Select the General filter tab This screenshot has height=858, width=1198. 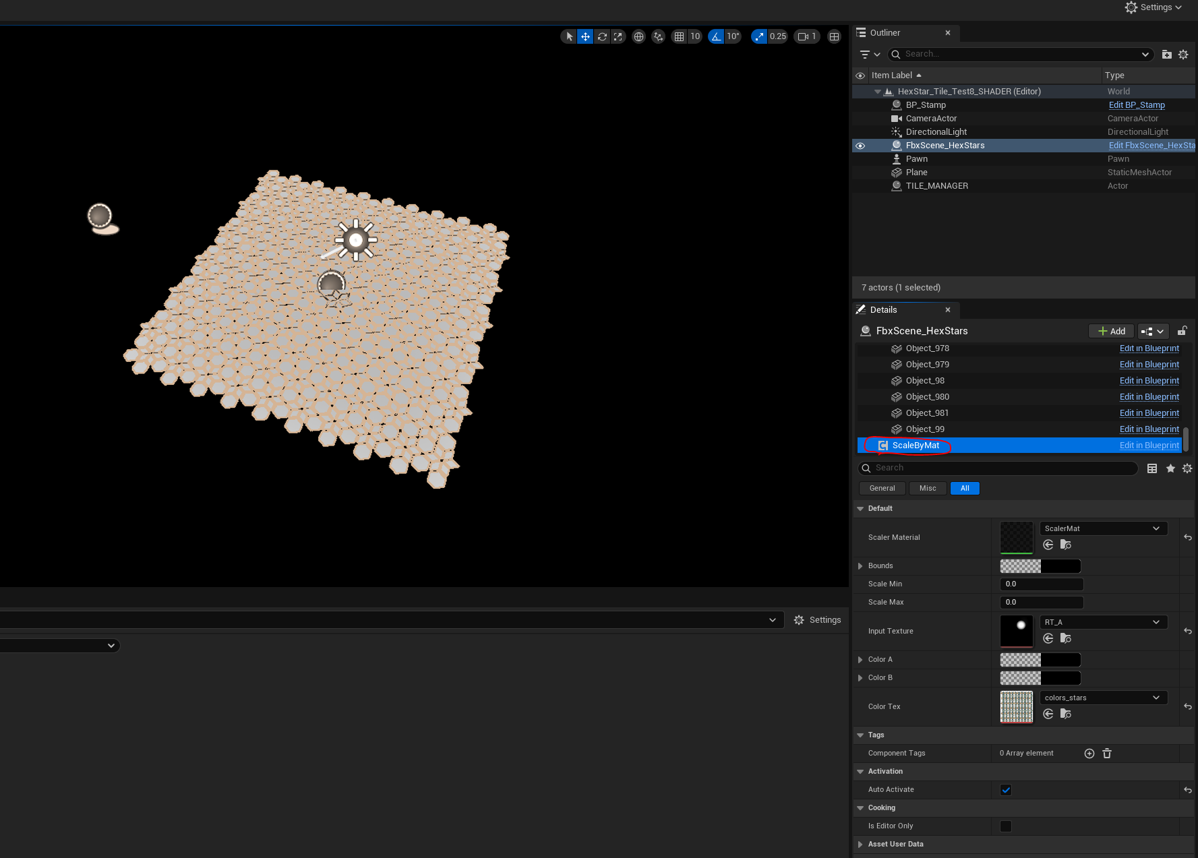[882, 489]
